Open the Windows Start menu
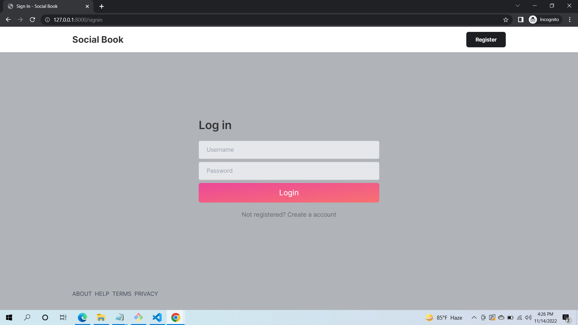 pos(9,317)
